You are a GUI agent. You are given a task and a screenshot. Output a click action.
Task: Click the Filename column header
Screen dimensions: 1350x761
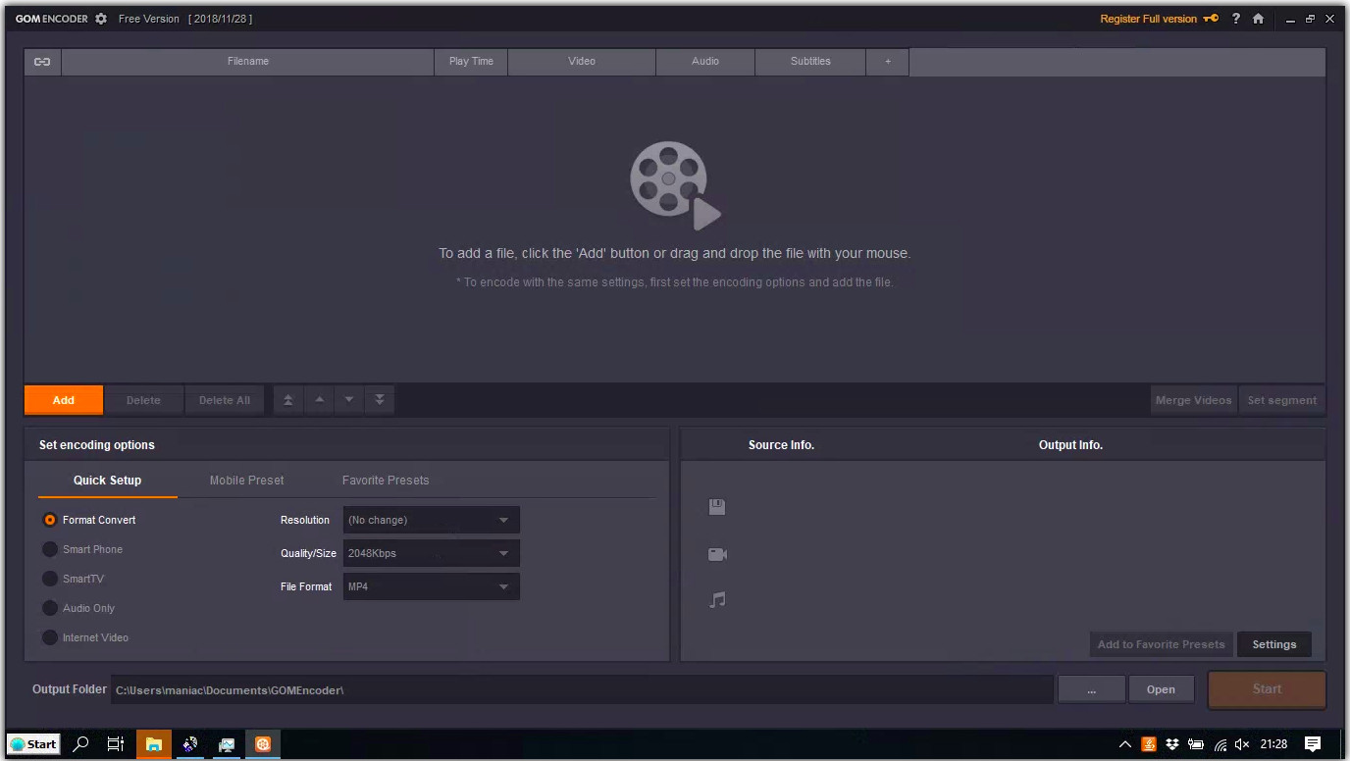pyautogui.click(x=248, y=61)
